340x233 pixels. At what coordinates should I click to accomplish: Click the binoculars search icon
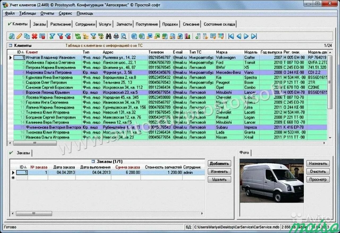click(x=108, y=36)
